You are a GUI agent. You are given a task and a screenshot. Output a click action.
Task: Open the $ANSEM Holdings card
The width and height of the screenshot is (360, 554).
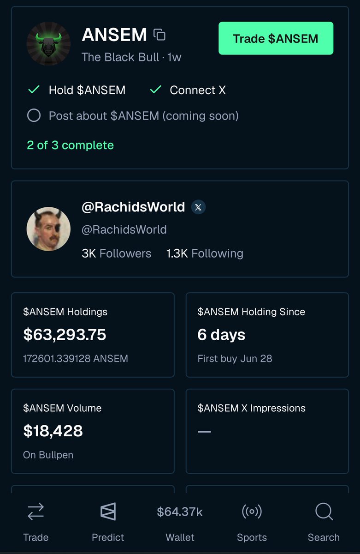coord(93,335)
